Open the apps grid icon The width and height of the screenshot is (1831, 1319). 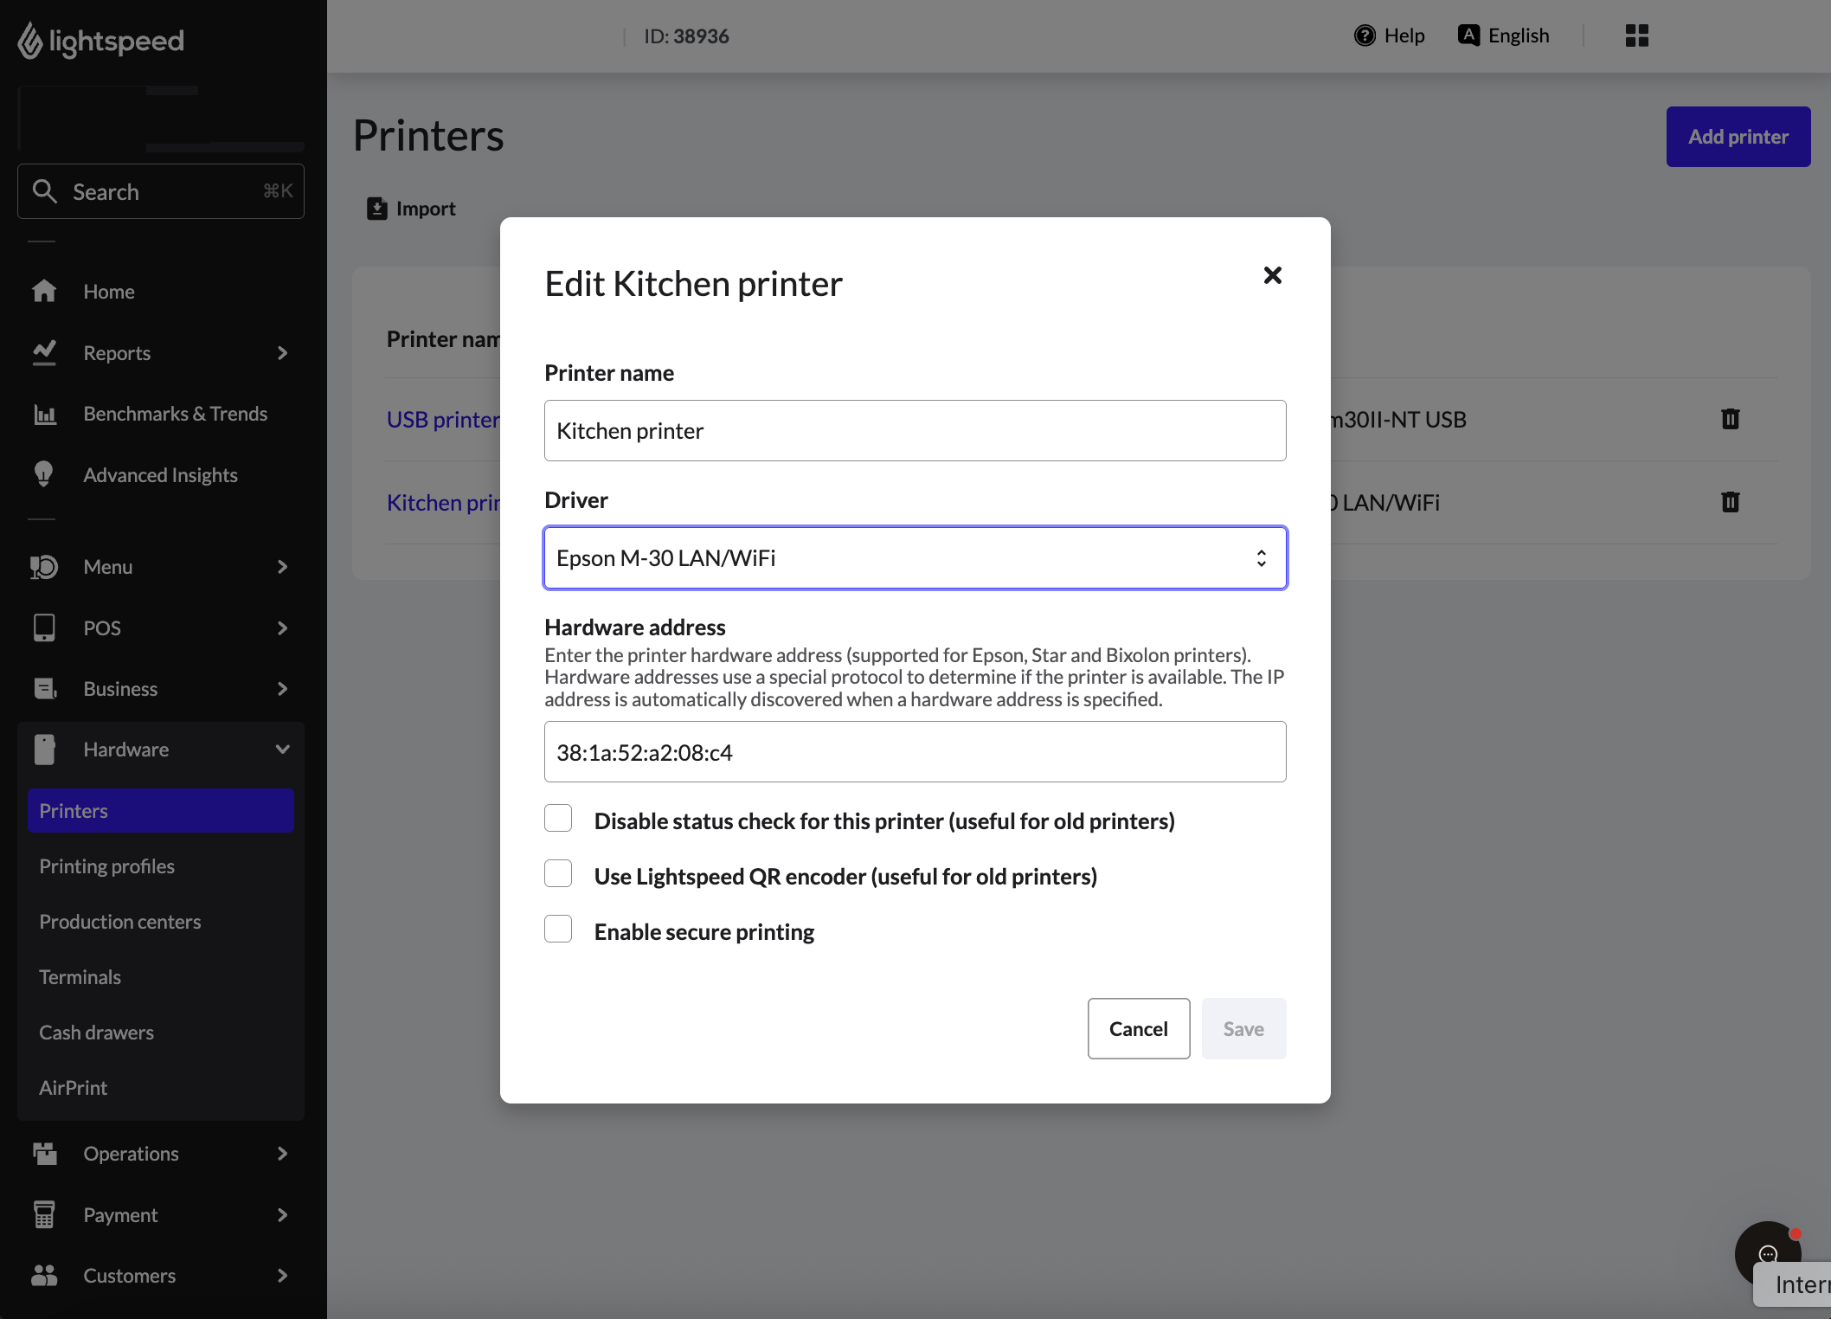1636,35
